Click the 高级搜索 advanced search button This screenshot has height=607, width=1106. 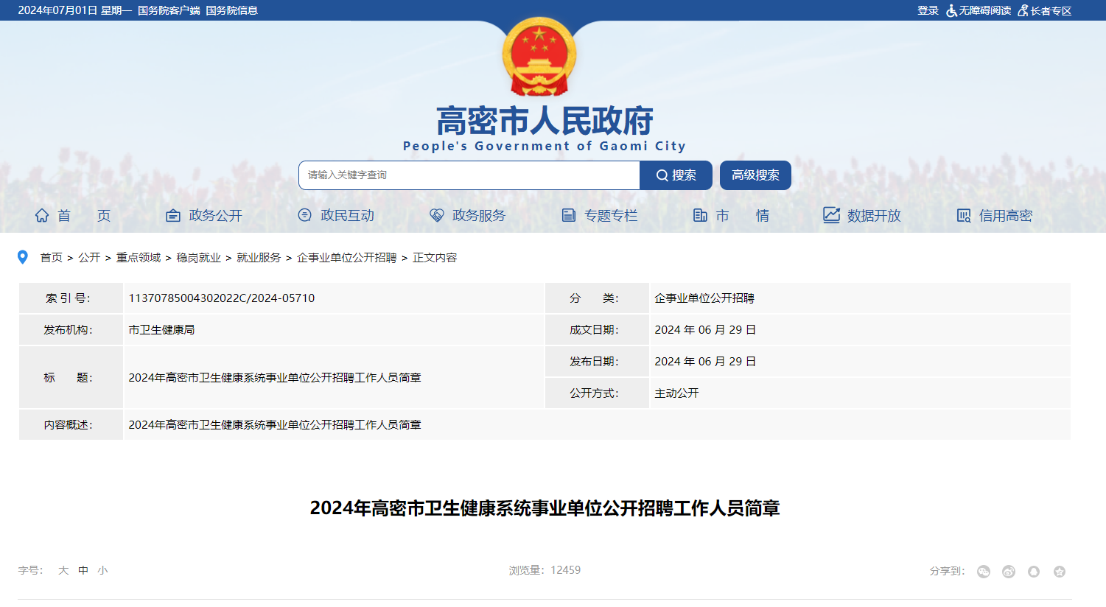click(x=755, y=175)
